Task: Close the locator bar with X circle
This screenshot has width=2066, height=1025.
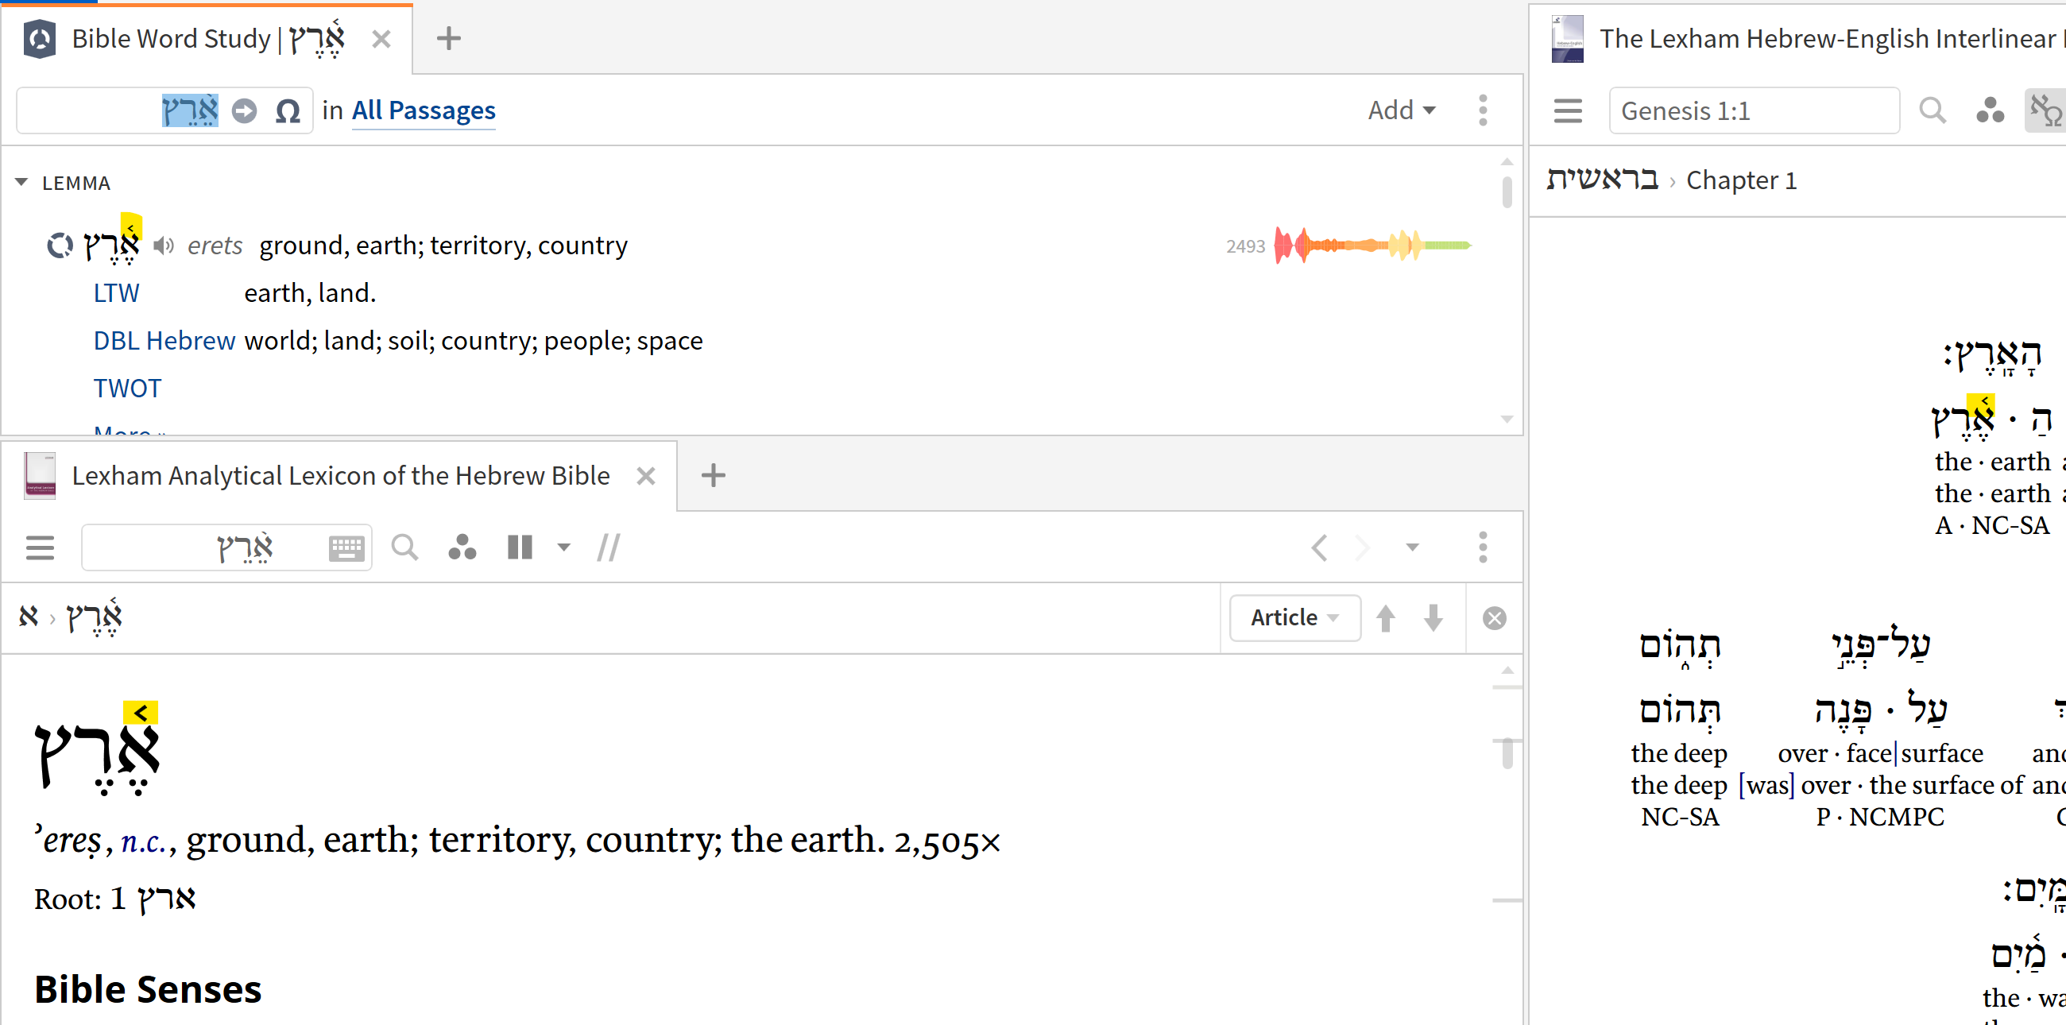Action: pos(1494,618)
